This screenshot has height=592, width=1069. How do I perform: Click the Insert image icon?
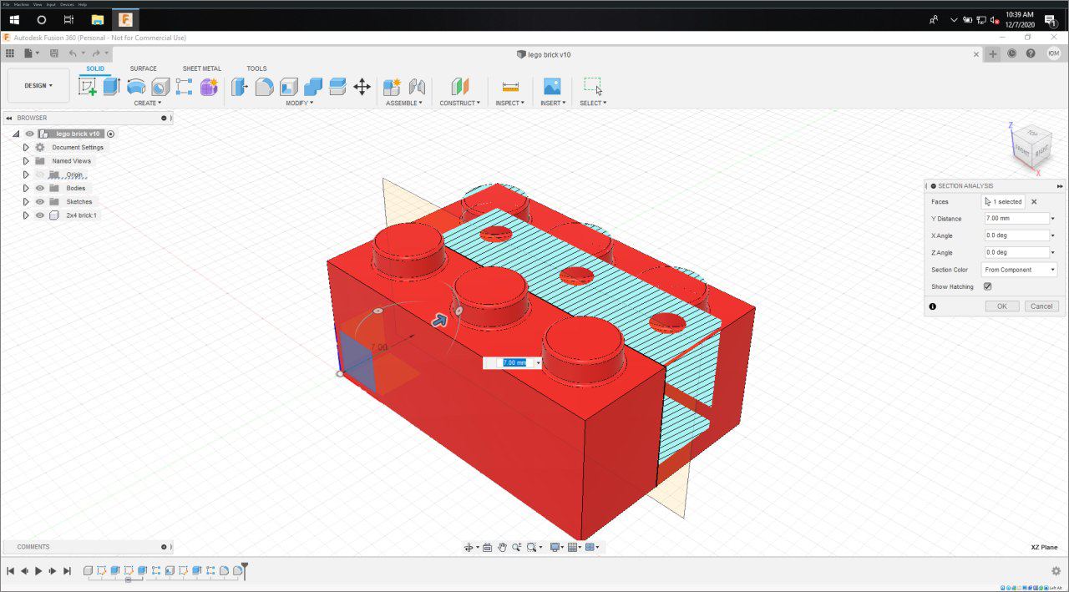[551, 87]
